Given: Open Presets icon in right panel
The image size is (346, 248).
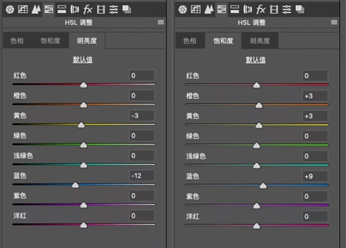Looking at the screenshot, I should click(x=287, y=9).
